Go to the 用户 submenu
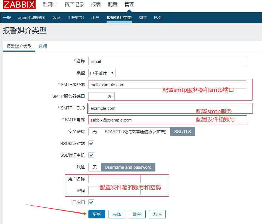The height and width of the screenshot is (224, 262). [x=95, y=17]
